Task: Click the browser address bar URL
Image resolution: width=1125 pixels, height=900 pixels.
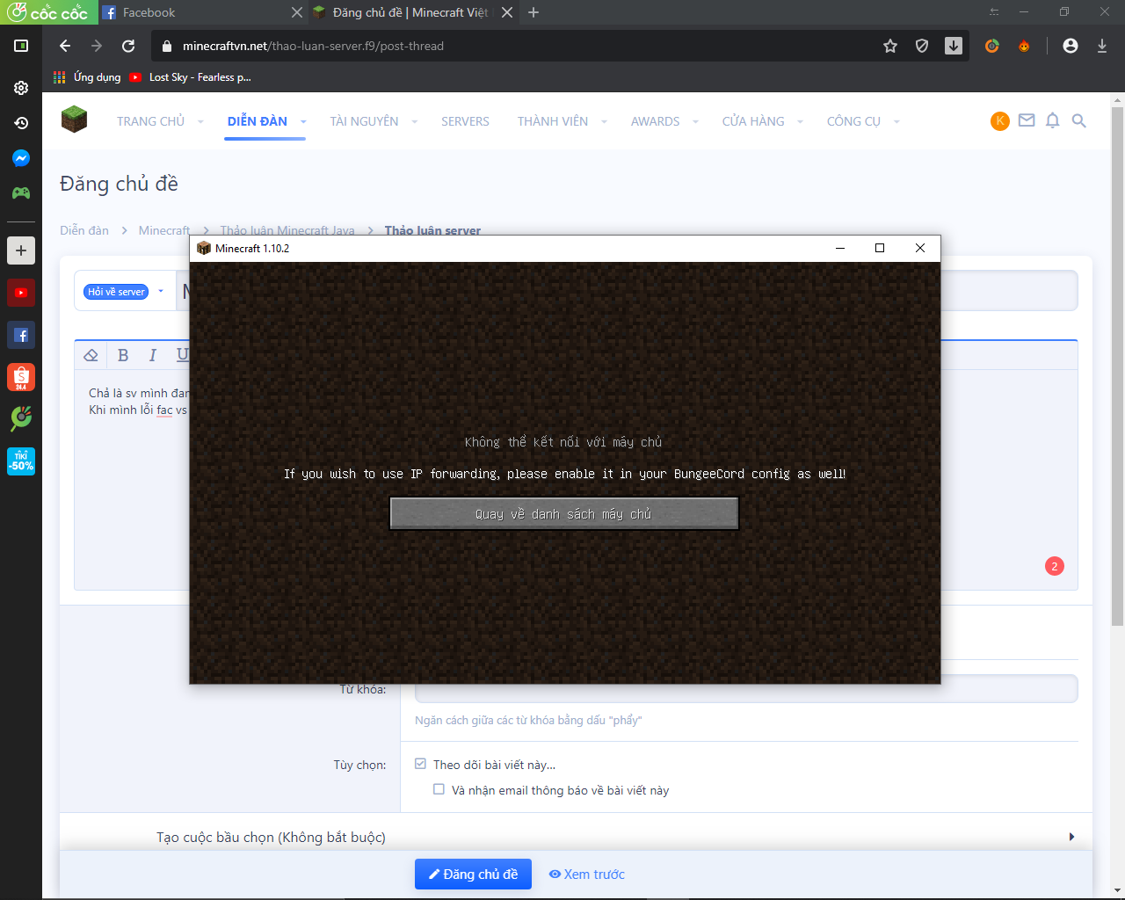Action: click(x=313, y=46)
